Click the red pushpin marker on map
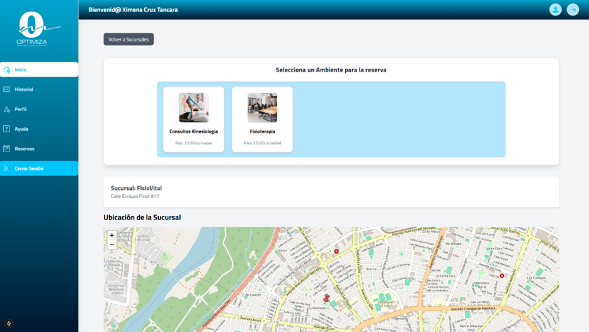 coord(326,298)
